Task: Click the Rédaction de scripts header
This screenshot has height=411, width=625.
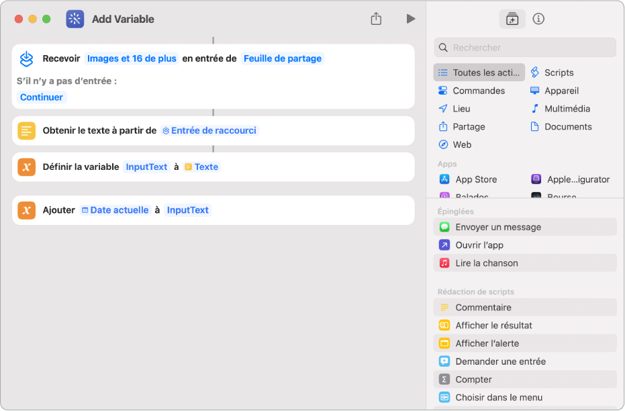Action: click(476, 292)
